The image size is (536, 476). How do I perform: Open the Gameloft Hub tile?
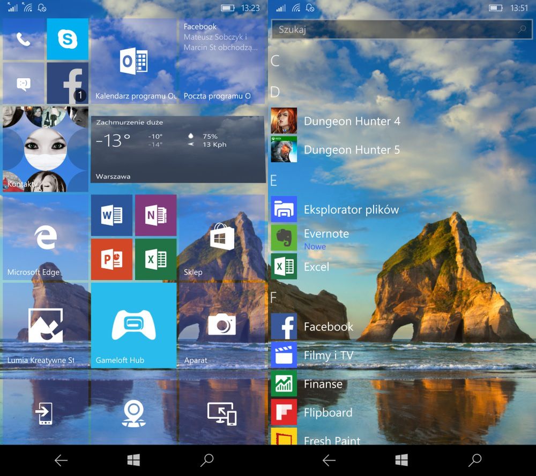(133, 326)
